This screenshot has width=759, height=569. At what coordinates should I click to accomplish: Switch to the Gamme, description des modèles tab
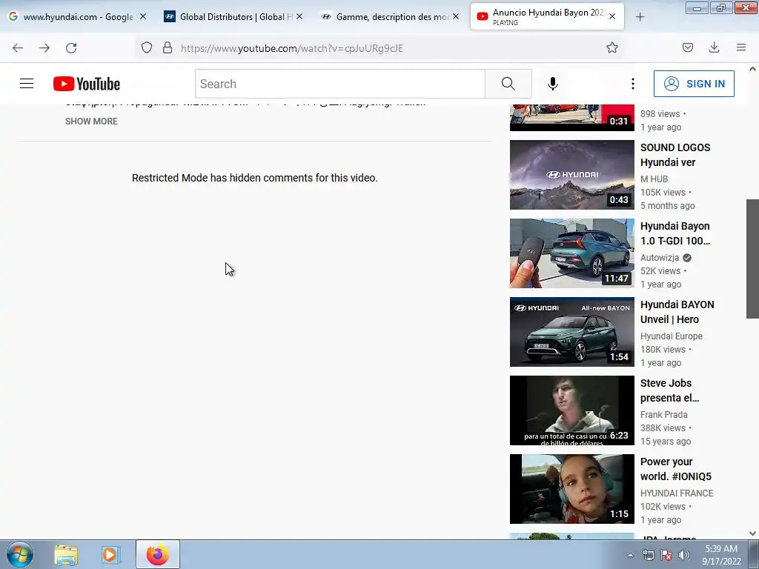(391, 17)
